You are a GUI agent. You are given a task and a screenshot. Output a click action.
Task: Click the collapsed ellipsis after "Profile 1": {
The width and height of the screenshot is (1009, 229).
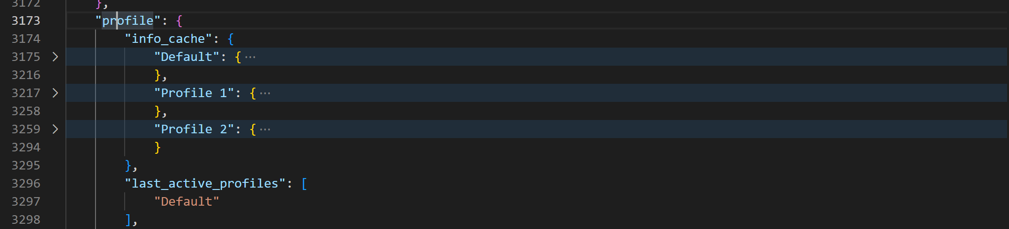265,93
